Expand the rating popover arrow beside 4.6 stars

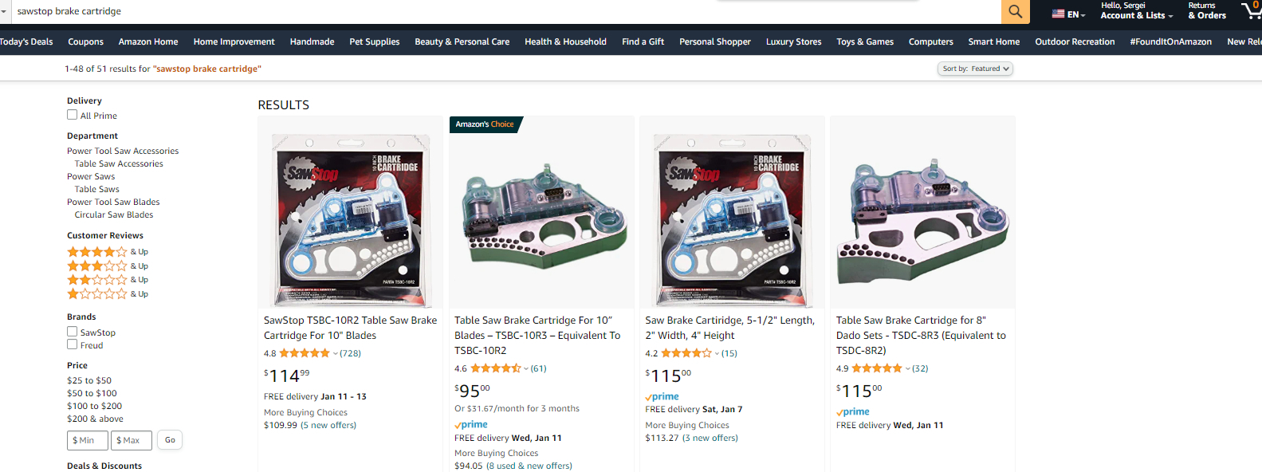[x=526, y=368]
